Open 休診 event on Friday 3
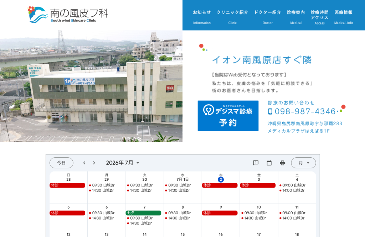Screen dimensions: 365x237 click(x=258, y=185)
